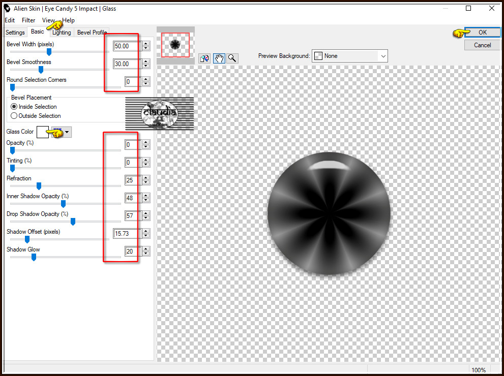Switch to the Bevel Profile tab
The width and height of the screenshot is (504, 376).
pos(92,33)
